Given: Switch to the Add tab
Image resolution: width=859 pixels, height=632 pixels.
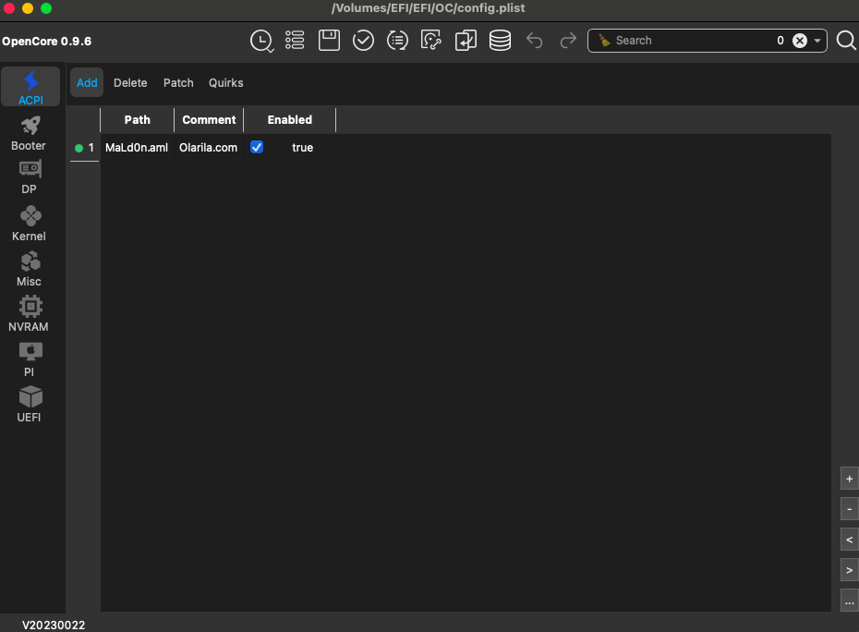Looking at the screenshot, I should pos(87,83).
